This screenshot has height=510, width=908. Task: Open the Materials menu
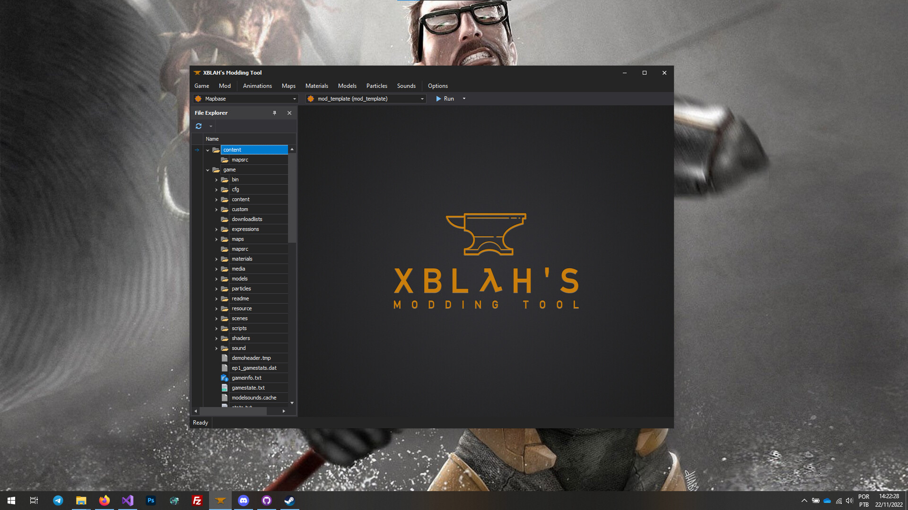point(316,85)
